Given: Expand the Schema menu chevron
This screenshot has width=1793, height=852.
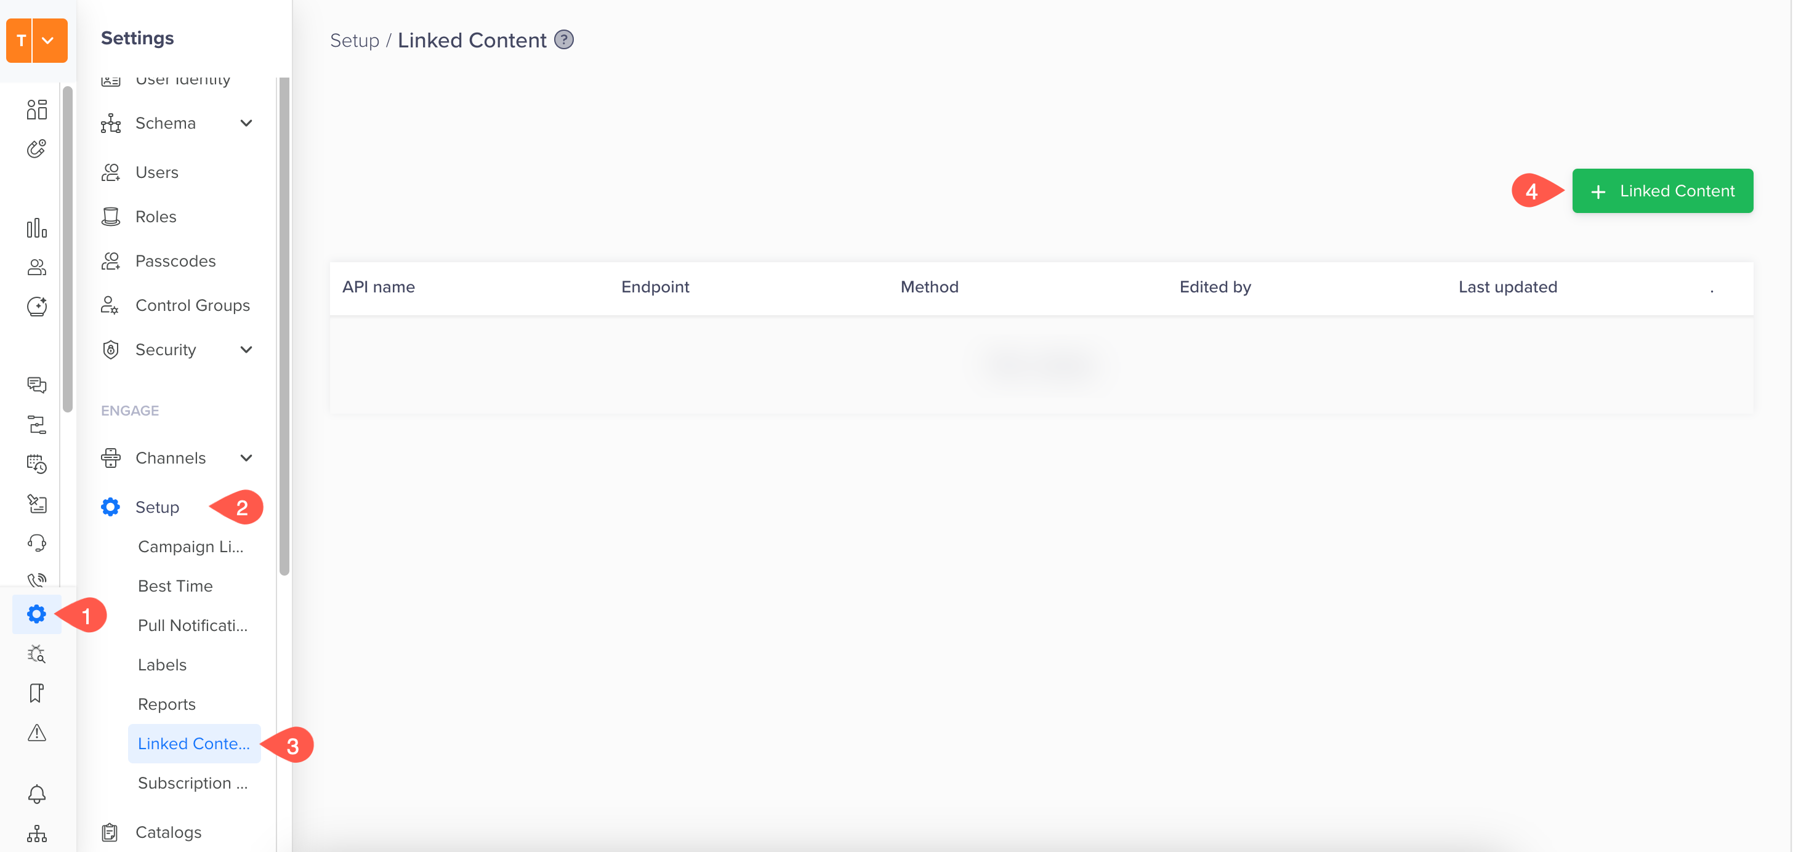Looking at the screenshot, I should [x=246, y=123].
